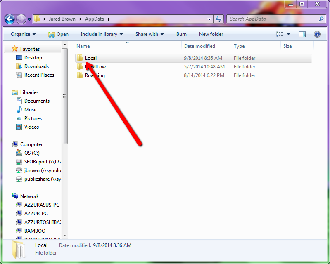
Task: Select the Roaming folder icon
Action: (80, 75)
